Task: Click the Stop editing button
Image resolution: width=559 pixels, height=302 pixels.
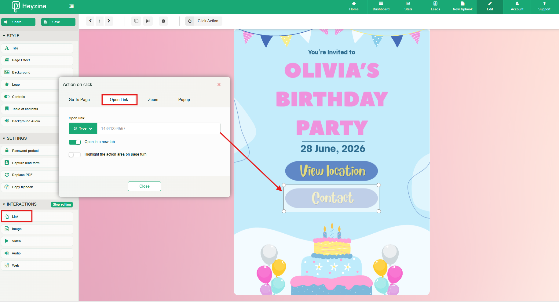Action: 62,204
